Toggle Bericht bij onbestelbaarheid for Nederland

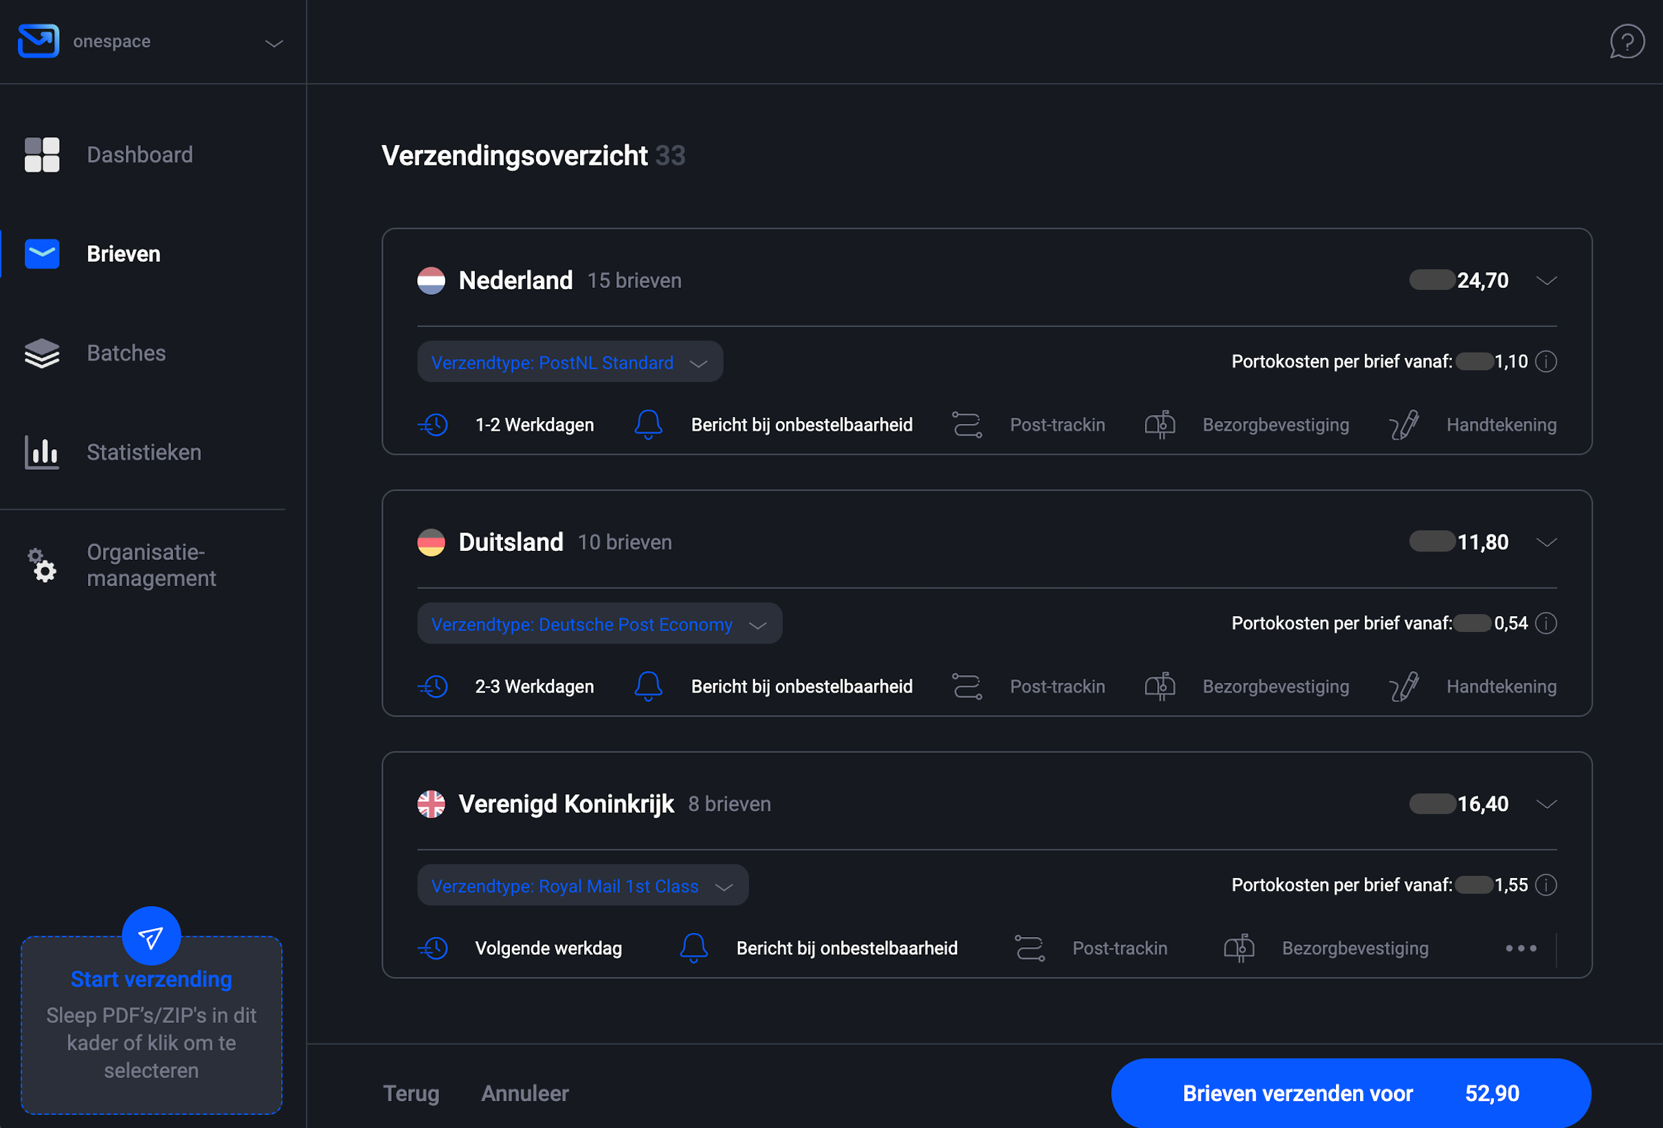648,424
